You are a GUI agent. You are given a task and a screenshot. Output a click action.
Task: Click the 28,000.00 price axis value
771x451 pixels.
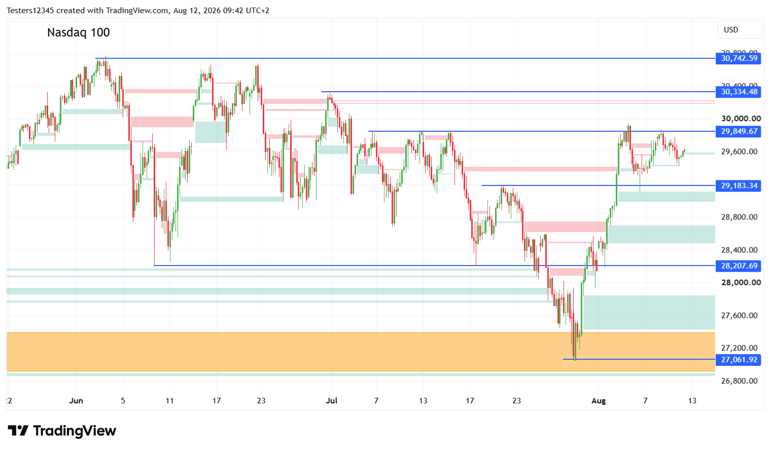(x=741, y=282)
